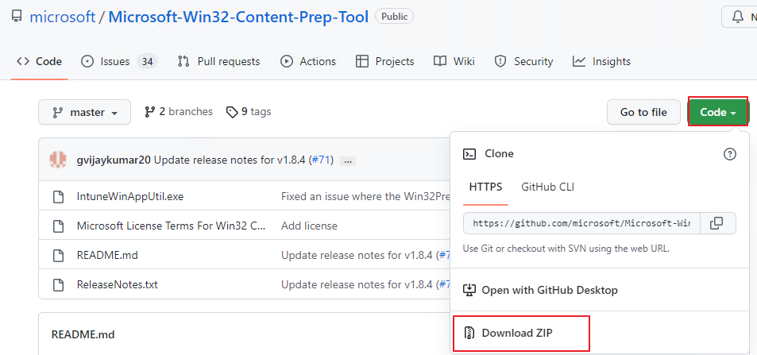Image resolution: width=757 pixels, height=355 pixels.
Task: Click the Go to file button
Action: pos(643,112)
